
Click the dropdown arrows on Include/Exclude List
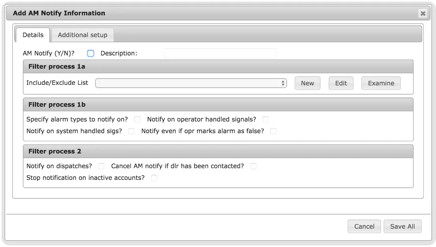283,83
